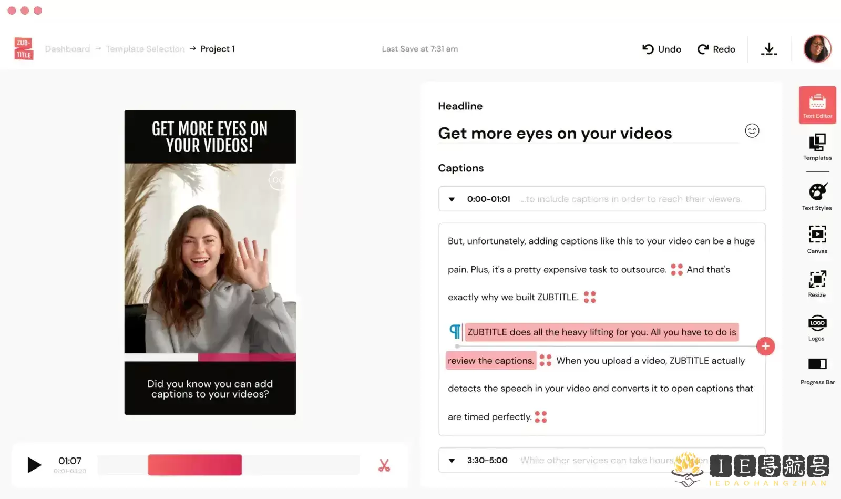The width and height of the screenshot is (841, 499).
Task: Expand the 3:30-5:00 caption section
Action: [452, 461]
